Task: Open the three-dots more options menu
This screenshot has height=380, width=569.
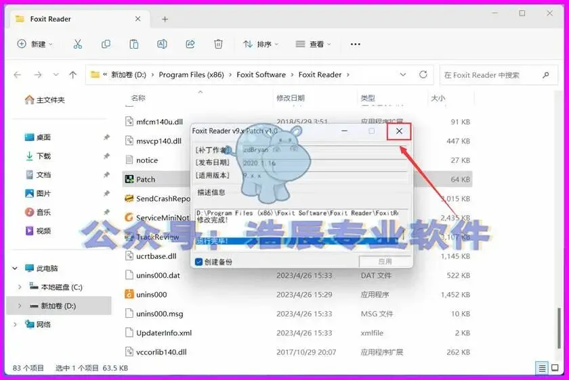Action: pos(355,44)
